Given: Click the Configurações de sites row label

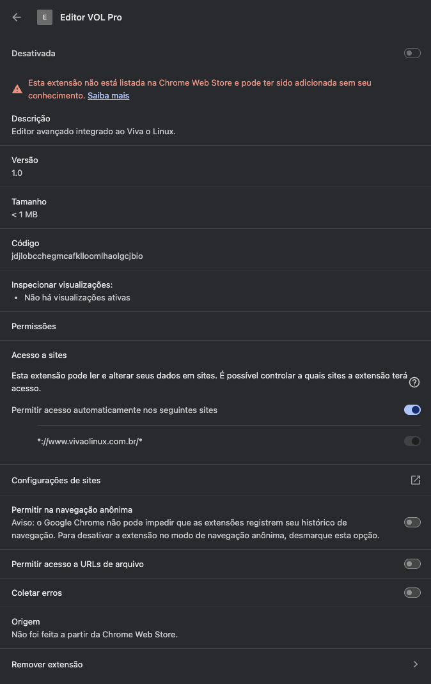Looking at the screenshot, I should coord(56,480).
